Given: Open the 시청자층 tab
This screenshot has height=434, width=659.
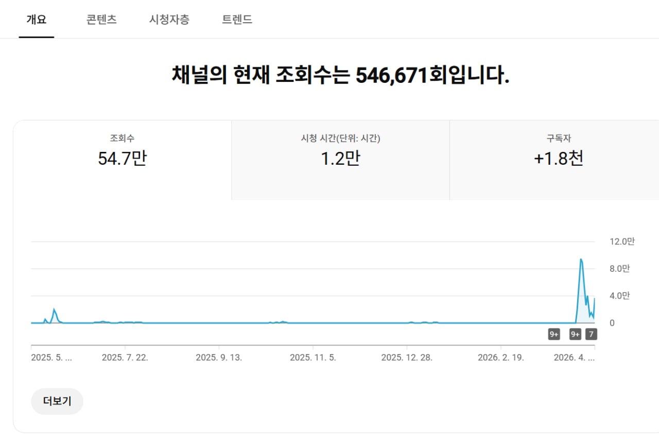Looking at the screenshot, I should pos(169,20).
